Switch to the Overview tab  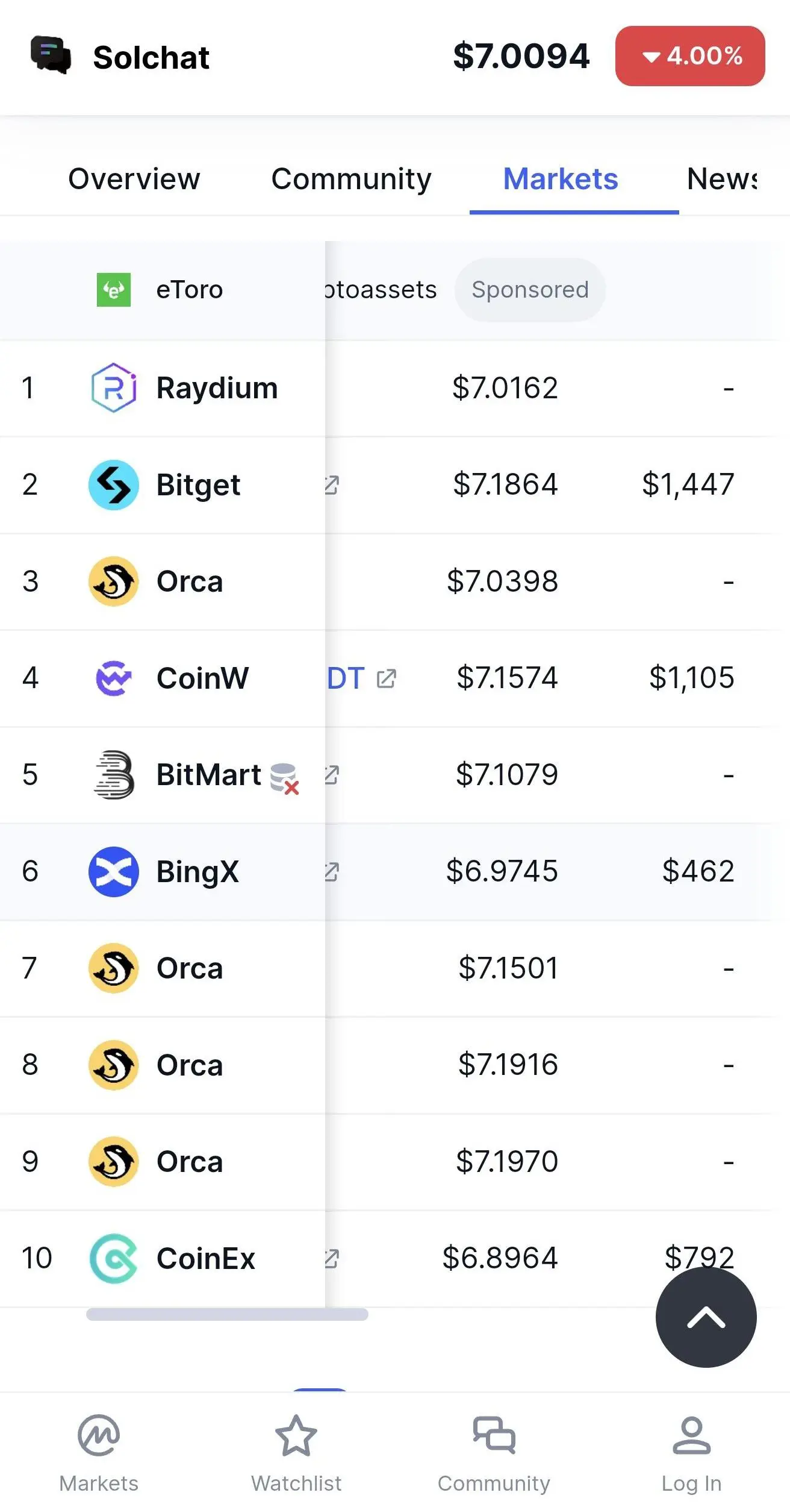click(134, 179)
